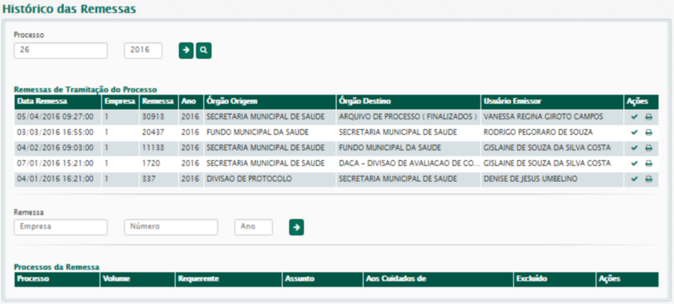Print remessa 11133 with printer icon
674x304 pixels.
tap(649, 148)
